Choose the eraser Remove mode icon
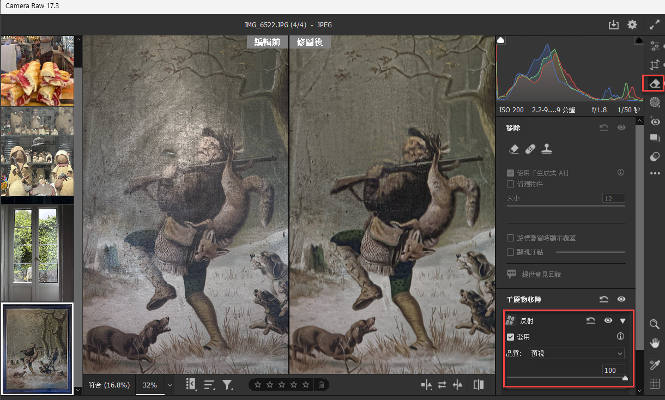The width and height of the screenshot is (665, 400). pyautogui.click(x=513, y=149)
